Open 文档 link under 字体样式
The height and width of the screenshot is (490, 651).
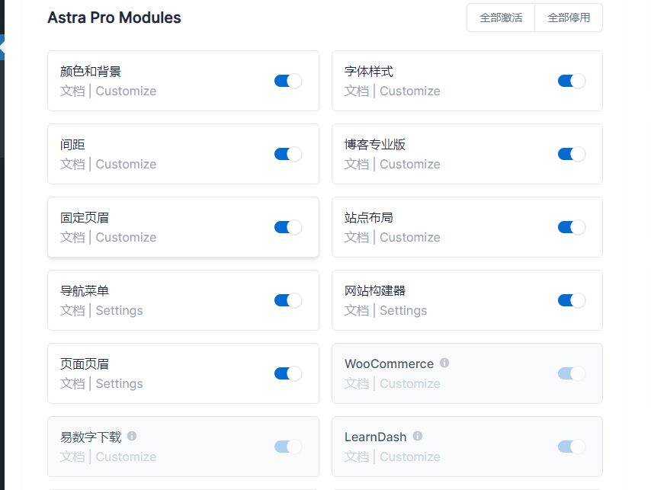(x=357, y=91)
